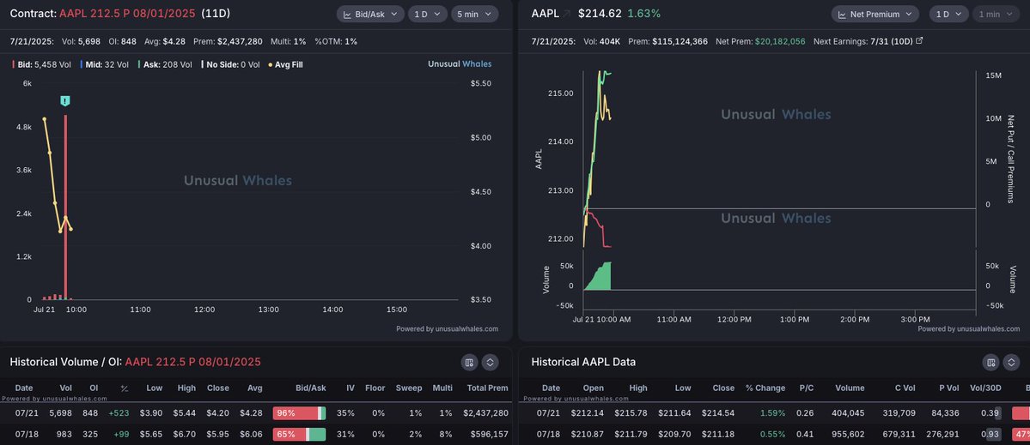
Task: Click the 65% bid/ask bar for 07/18
Action: [x=299, y=434]
